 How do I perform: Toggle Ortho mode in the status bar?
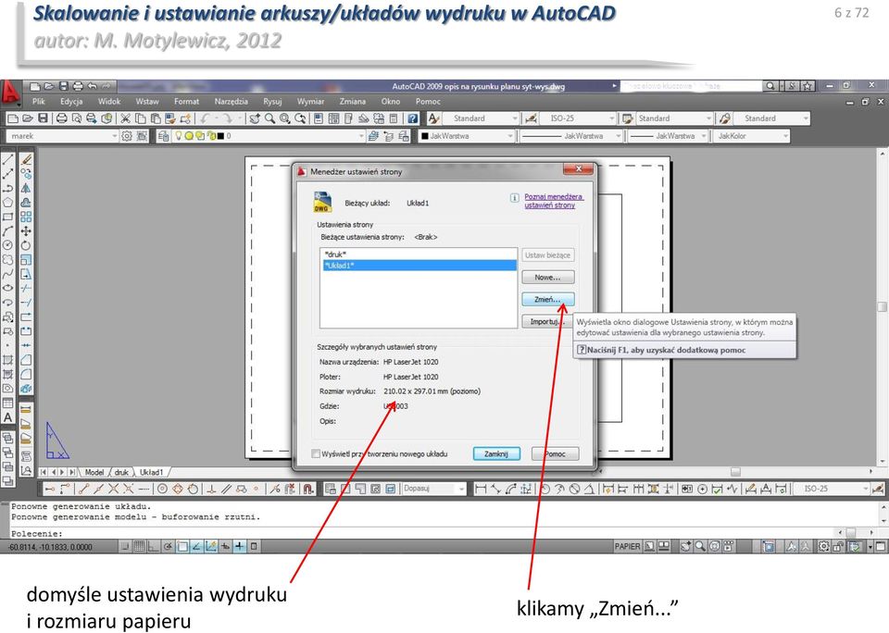coord(153,546)
